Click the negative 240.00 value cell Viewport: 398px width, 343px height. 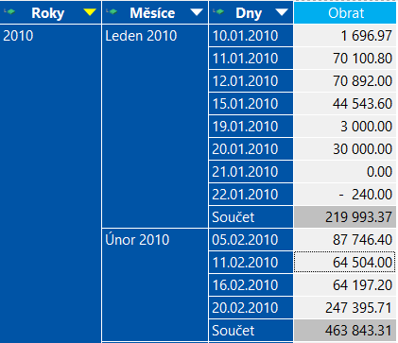click(x=345, y=195)
